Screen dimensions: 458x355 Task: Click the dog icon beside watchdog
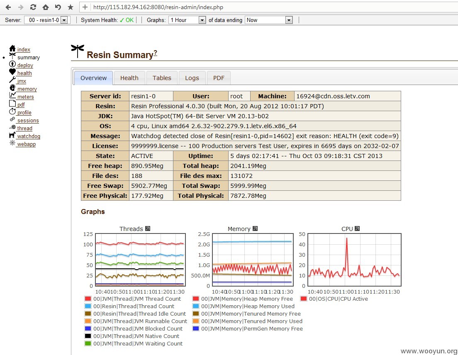coord(12,135)
